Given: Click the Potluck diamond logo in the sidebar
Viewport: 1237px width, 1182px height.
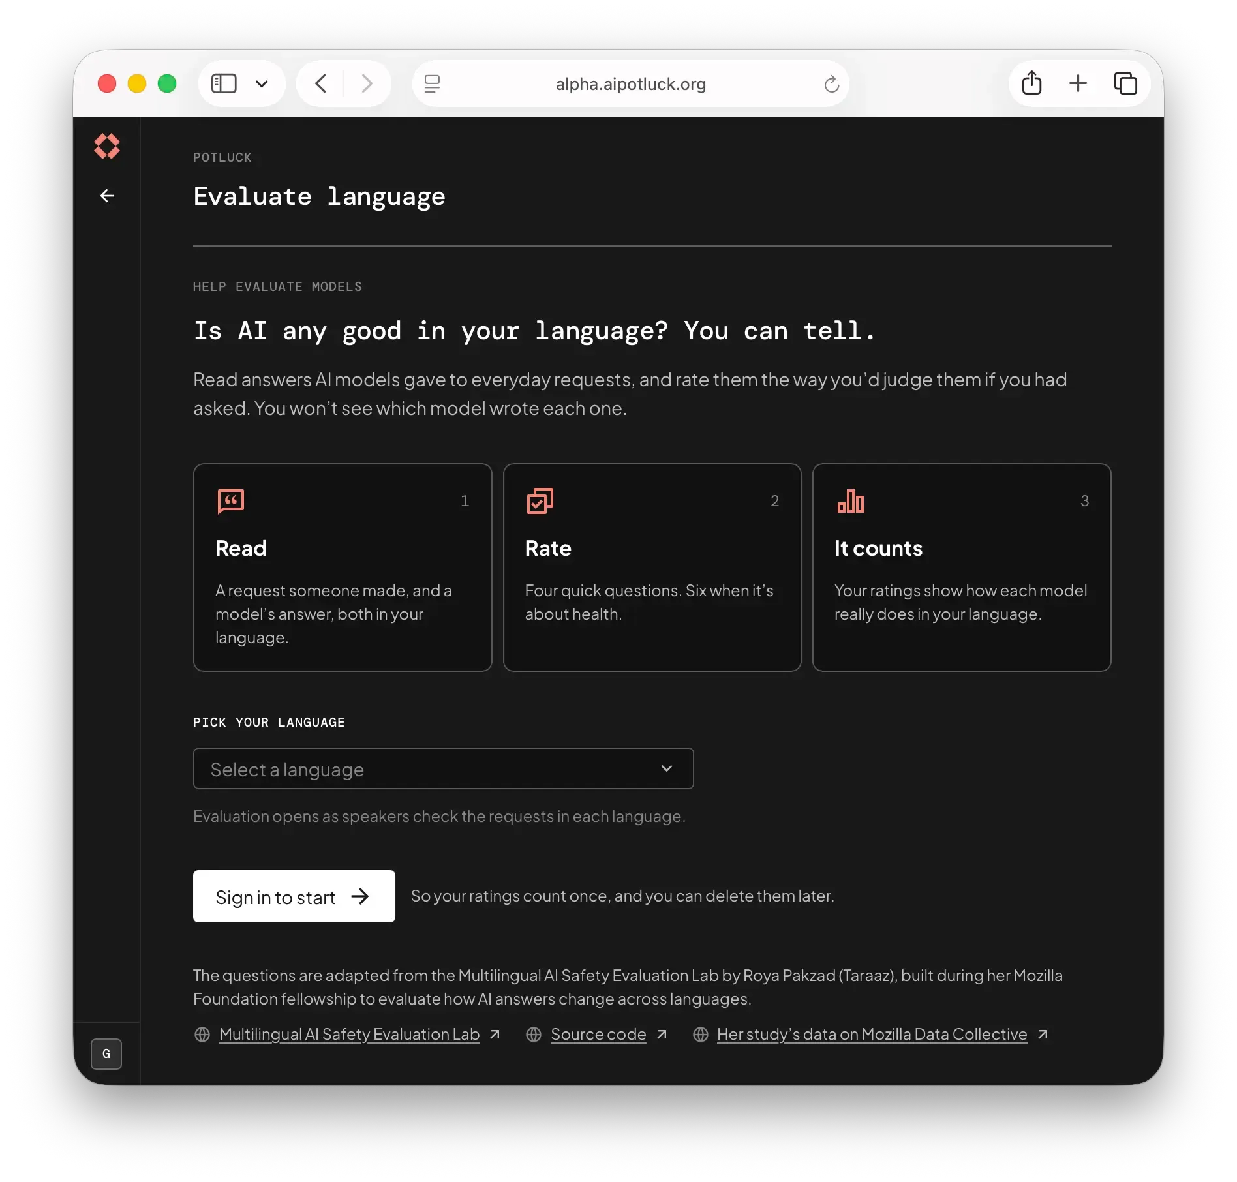Looking at the screenshot, I should coord(107,146).
